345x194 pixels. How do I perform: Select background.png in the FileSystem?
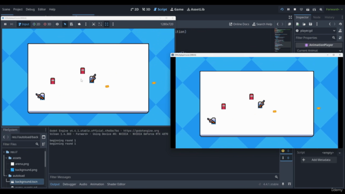[26, 170]
